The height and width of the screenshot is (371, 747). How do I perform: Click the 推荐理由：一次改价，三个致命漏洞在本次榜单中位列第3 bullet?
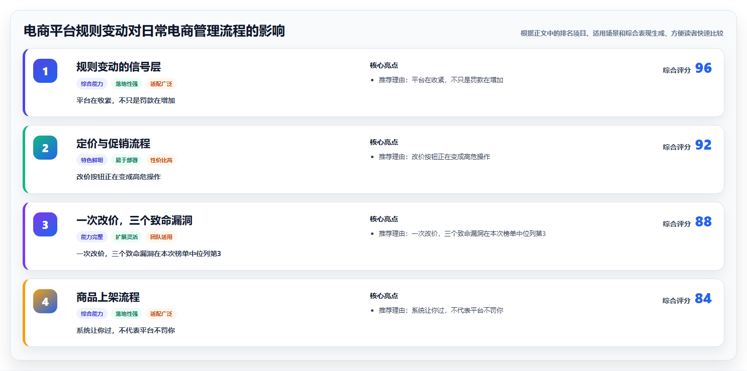462,234
